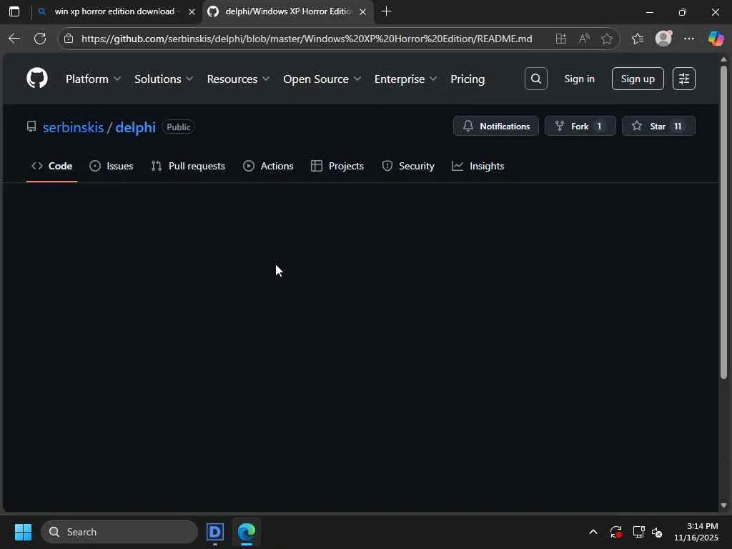The image size is (732, 549).
Task: Reload the page with the refresh icon
Action: click(40, 39)
